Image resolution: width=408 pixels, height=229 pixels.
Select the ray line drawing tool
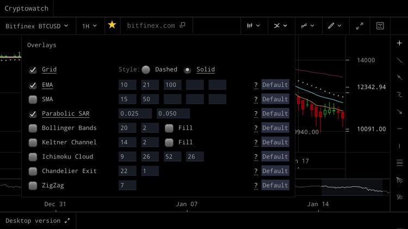[399, 78]
